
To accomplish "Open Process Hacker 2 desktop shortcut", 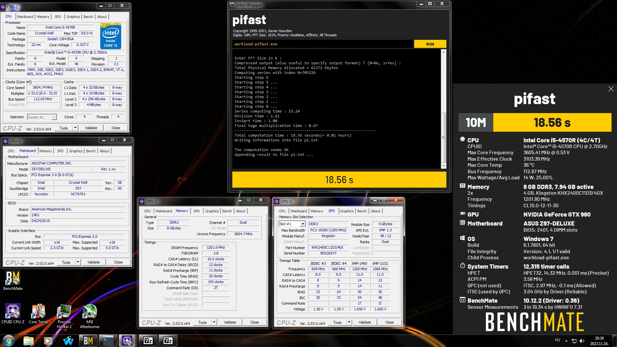I will coord(64,316).
